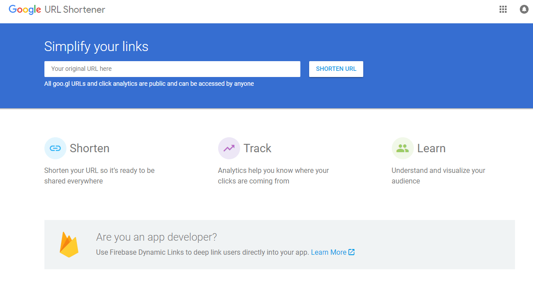Click the URL Shortener title text

click(75, 9)
